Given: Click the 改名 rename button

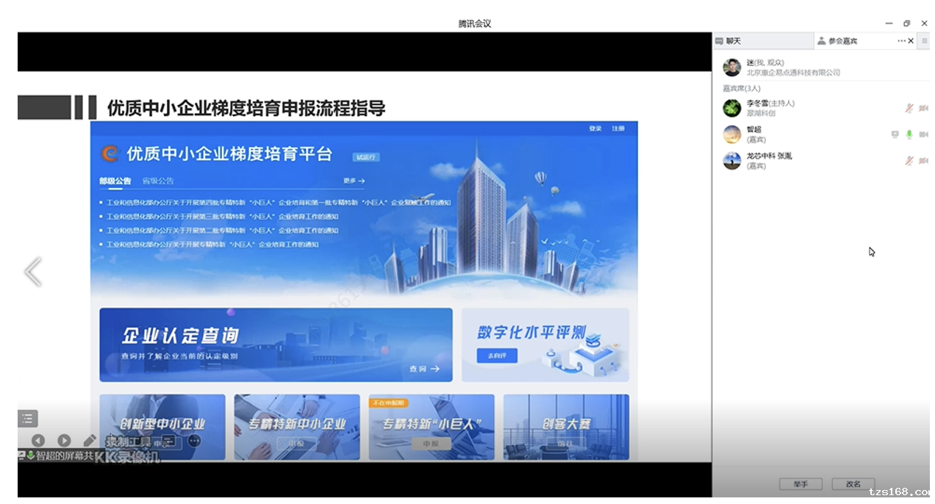Looking at the screenshot, I should pos(853,483).
